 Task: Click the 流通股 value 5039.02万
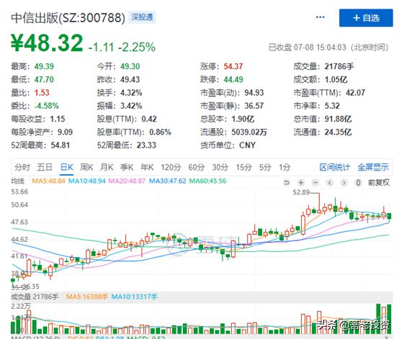point(249,132)
